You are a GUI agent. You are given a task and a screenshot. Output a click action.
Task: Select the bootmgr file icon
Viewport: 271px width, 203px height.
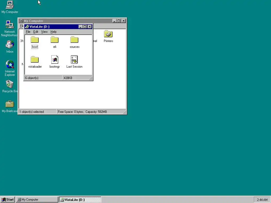pos(55,59)
